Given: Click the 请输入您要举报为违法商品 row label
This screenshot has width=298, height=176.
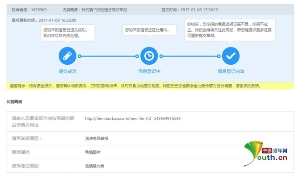Looking at the screenshot, I should pos(43,122).
